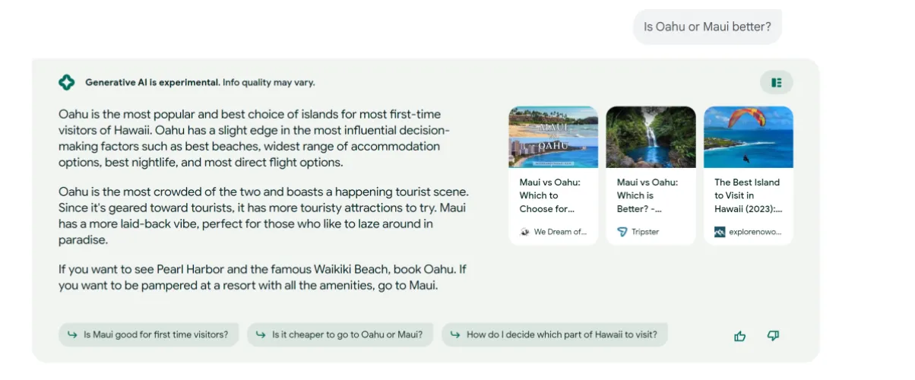Toggle the source cards layout view
Viewport: 915px width, 380px height.
pyautogui.click(x=776, y=82)
